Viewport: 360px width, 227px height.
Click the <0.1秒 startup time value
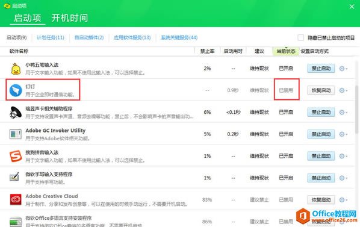[233, 112]
